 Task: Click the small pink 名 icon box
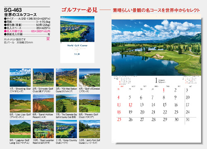(48, 39)
